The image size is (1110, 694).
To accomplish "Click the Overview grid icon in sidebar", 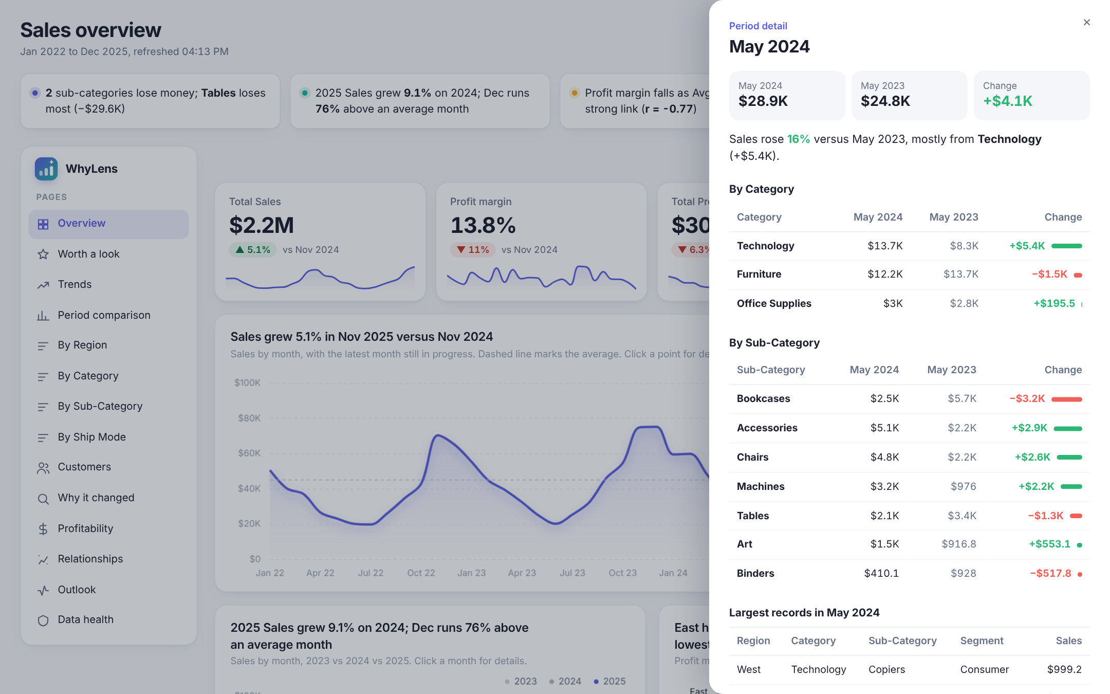I will point(43,224).
